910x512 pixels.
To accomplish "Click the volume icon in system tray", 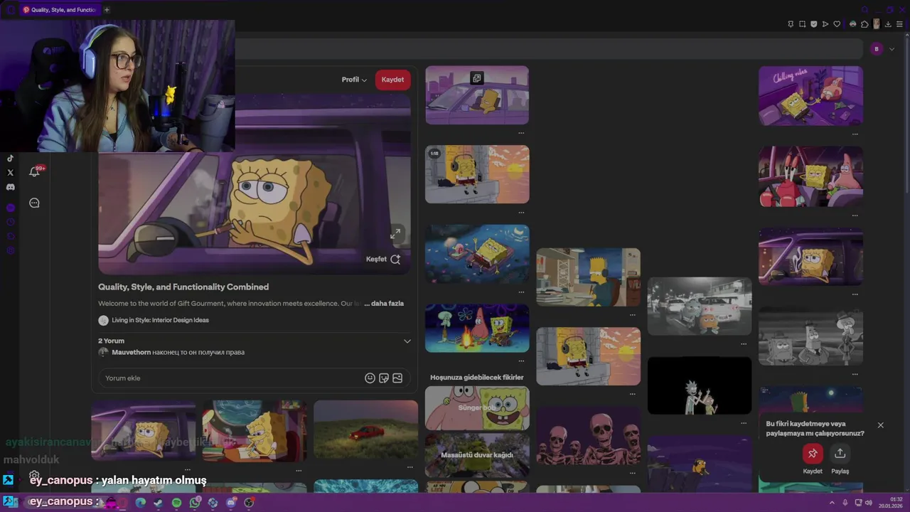I will point(869,503).
